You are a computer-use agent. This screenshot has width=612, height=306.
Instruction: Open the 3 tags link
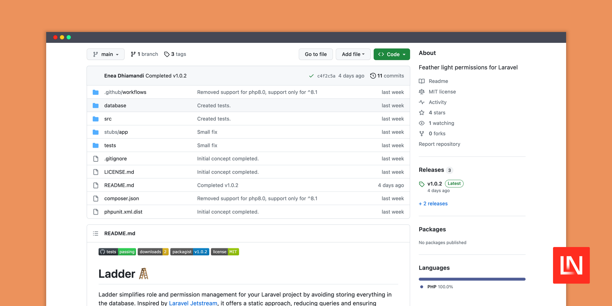pos(175,54)
